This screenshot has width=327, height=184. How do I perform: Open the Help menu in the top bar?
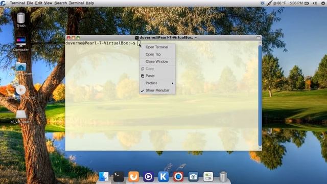[90, 3]
